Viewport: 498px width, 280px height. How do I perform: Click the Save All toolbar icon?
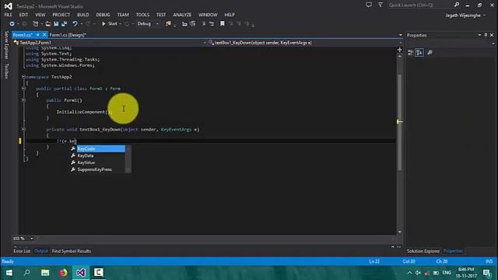[64, 24]
